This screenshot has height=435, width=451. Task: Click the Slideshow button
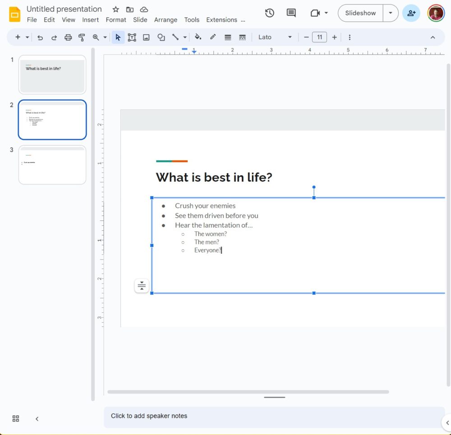coord(360,13)
